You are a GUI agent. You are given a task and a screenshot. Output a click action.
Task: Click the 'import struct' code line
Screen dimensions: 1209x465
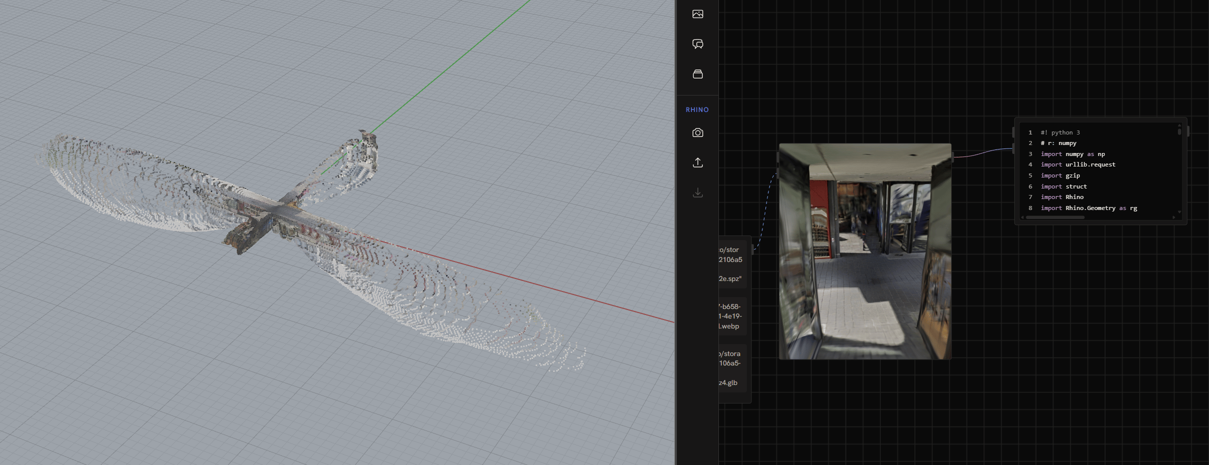pyautogui.click(x=1064, y=186)
